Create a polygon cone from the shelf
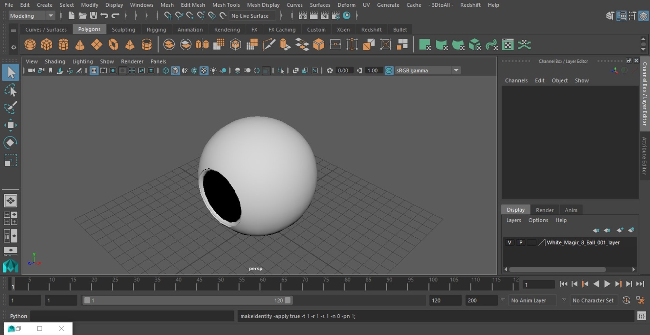650x335 pixels. 80,44
